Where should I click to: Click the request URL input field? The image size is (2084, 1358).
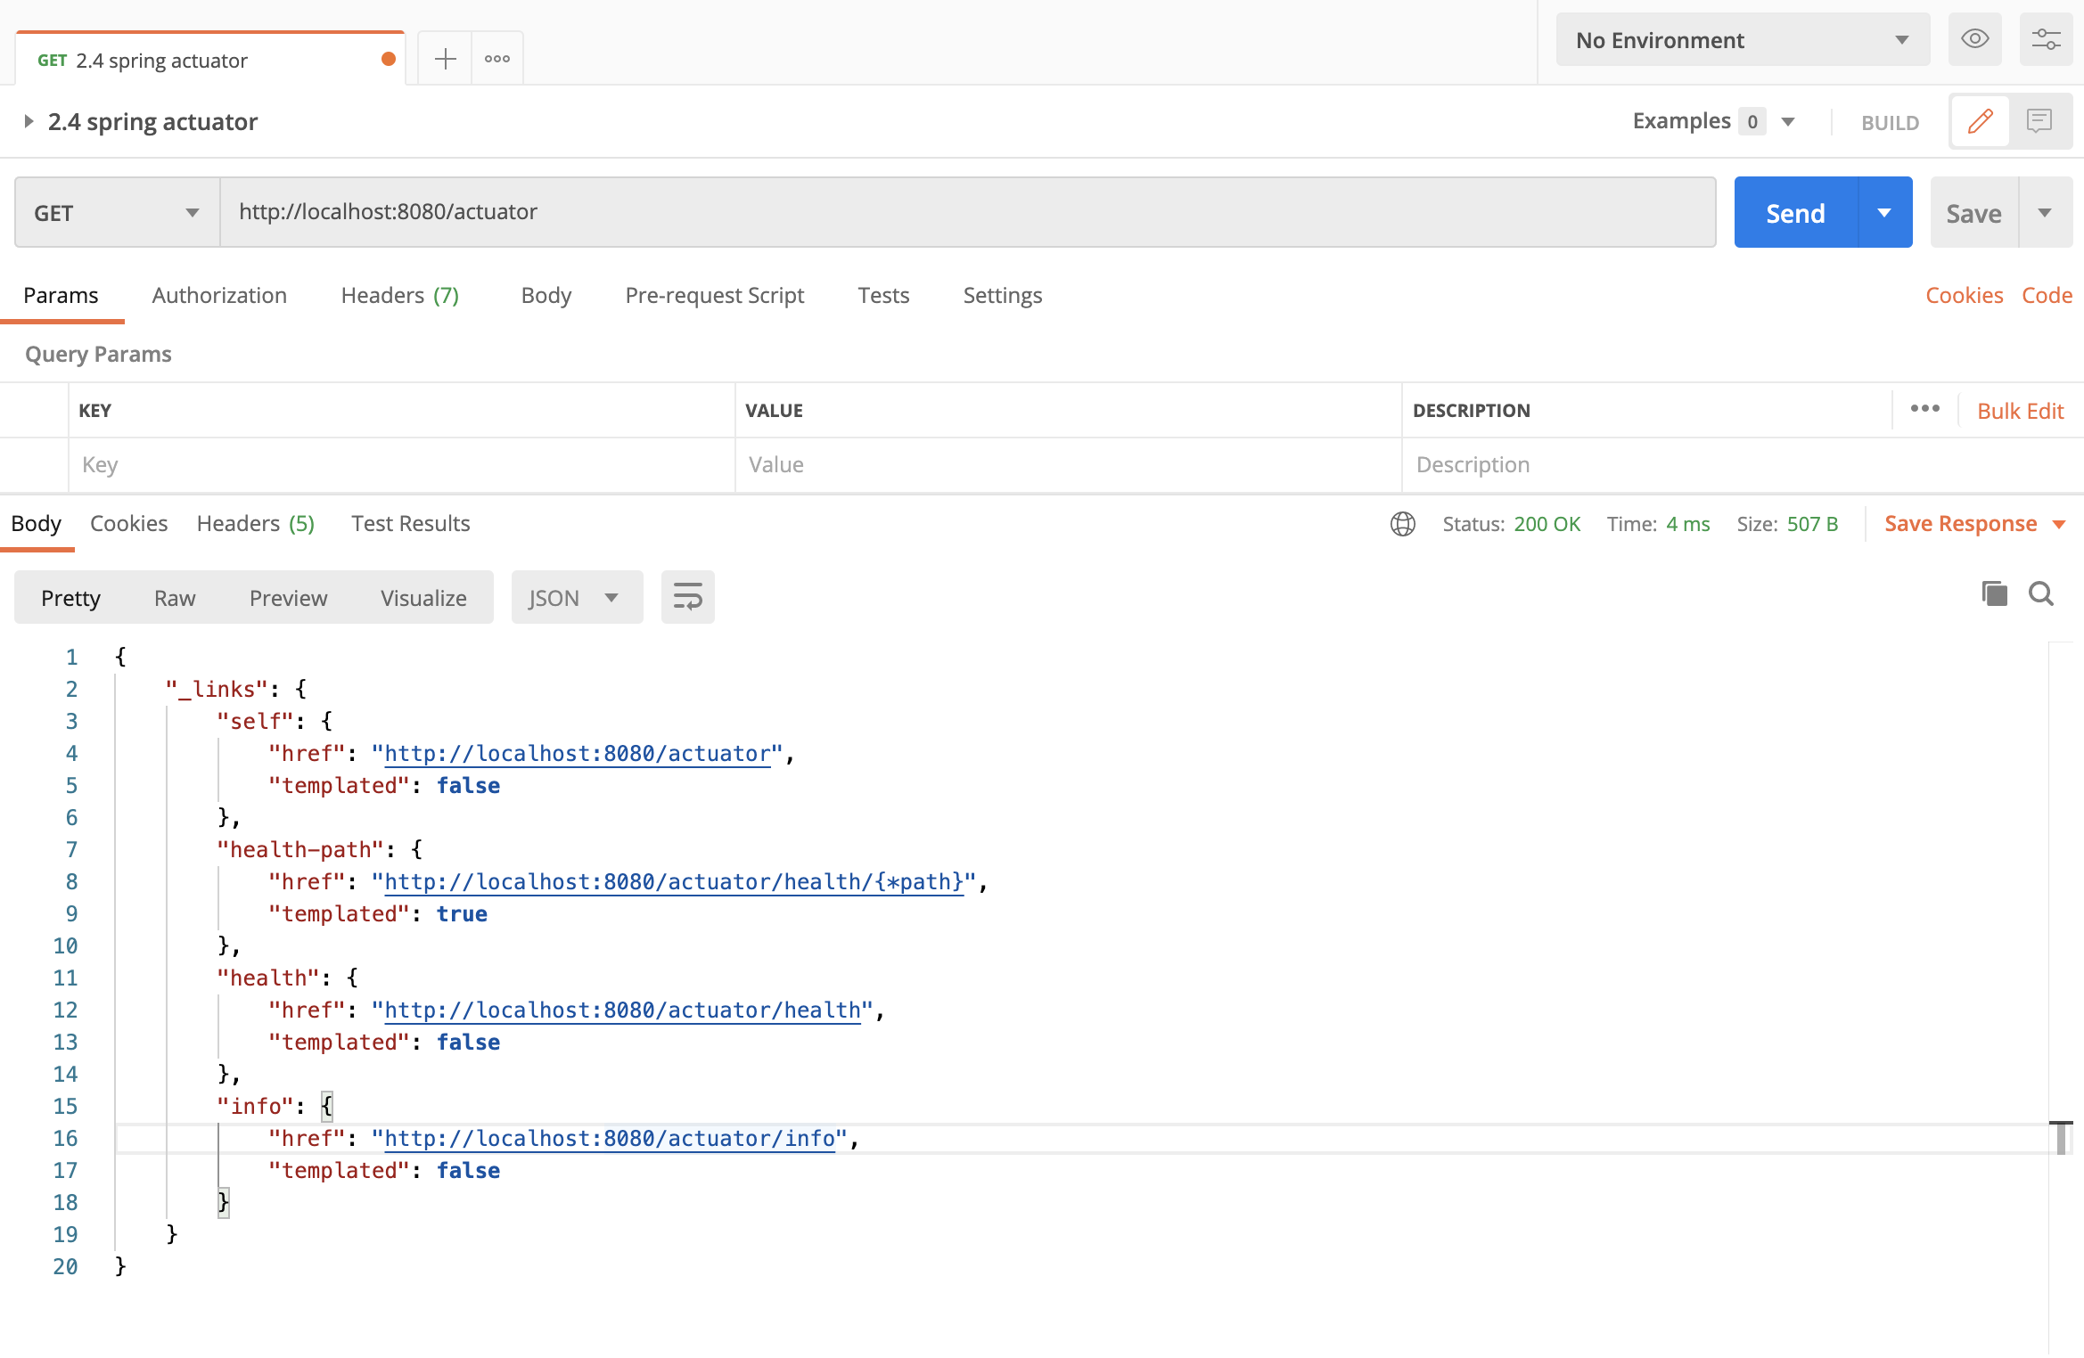click(x=967, y=212)
